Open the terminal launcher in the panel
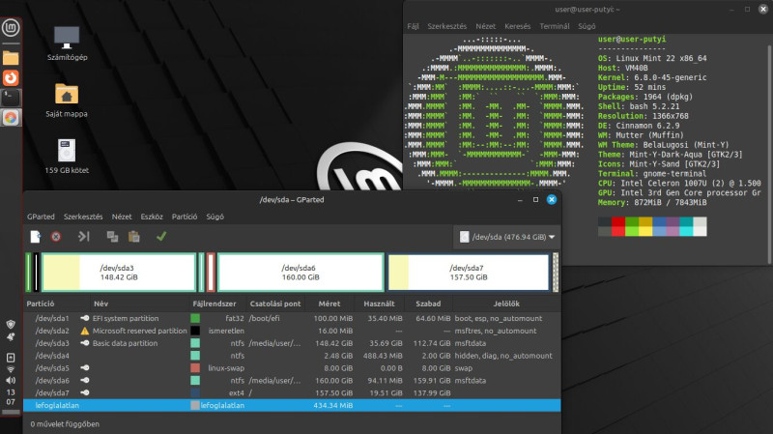Viewport: 773px width, 434px height. point(11,98)
